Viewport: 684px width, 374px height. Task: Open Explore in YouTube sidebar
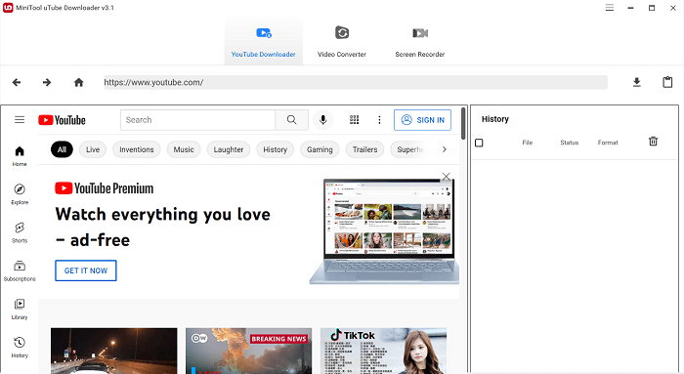click(x=20, y=194)
